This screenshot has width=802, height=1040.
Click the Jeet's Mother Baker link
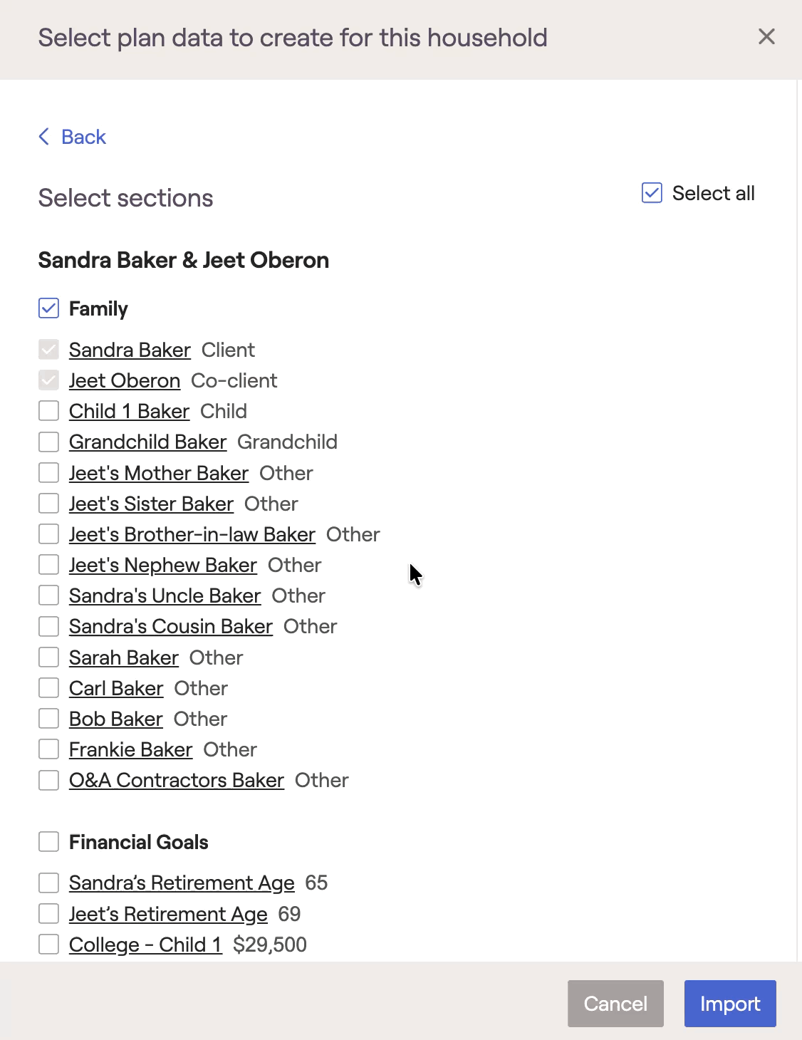point(159,473)
